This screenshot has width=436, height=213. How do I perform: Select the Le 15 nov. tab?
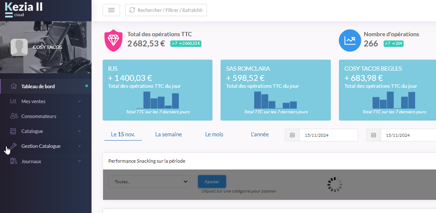click(x=123, y=135)
